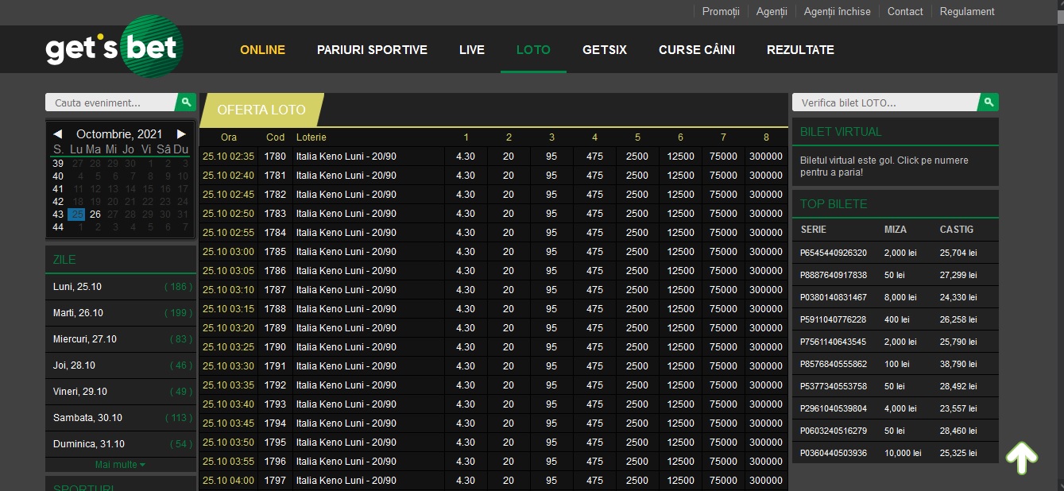
Task: Click odds 95 in row 1794
Action: pos(551,423)
